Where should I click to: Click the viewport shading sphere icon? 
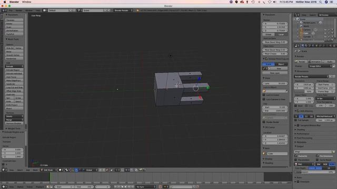[61, 170]
